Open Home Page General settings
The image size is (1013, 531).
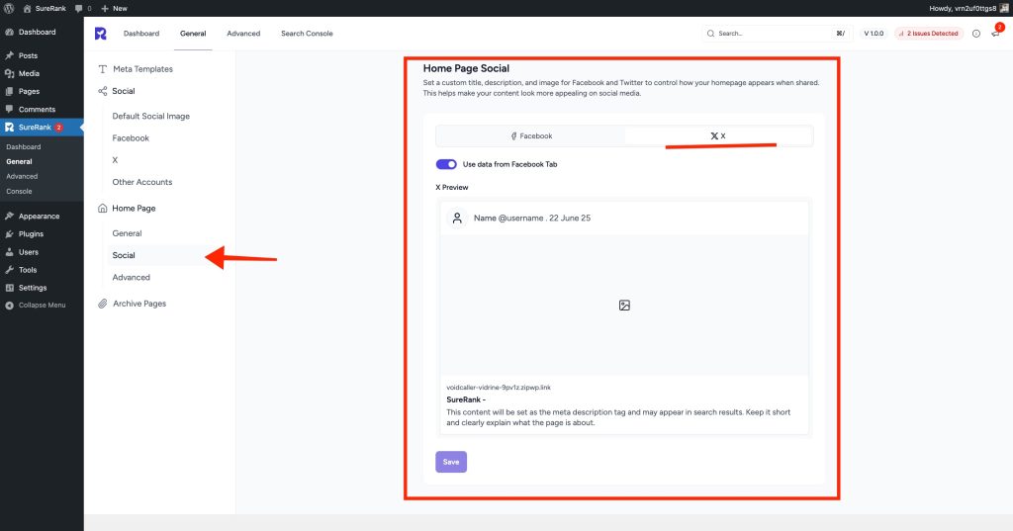(127, 233)
